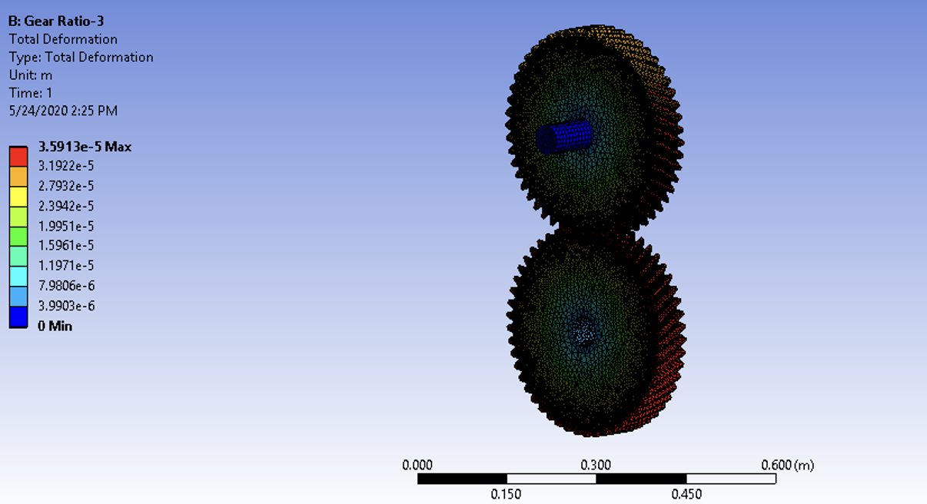Click the 'Type: Total Deformation' label
927x504 pixels.
(x=81, y=57)
